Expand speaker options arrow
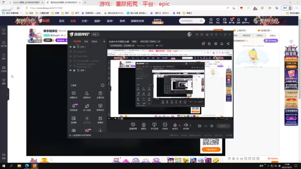Viewport: 301px width, 169px height. 190,125
